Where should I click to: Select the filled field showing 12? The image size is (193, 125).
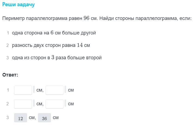tap(21, 118)
